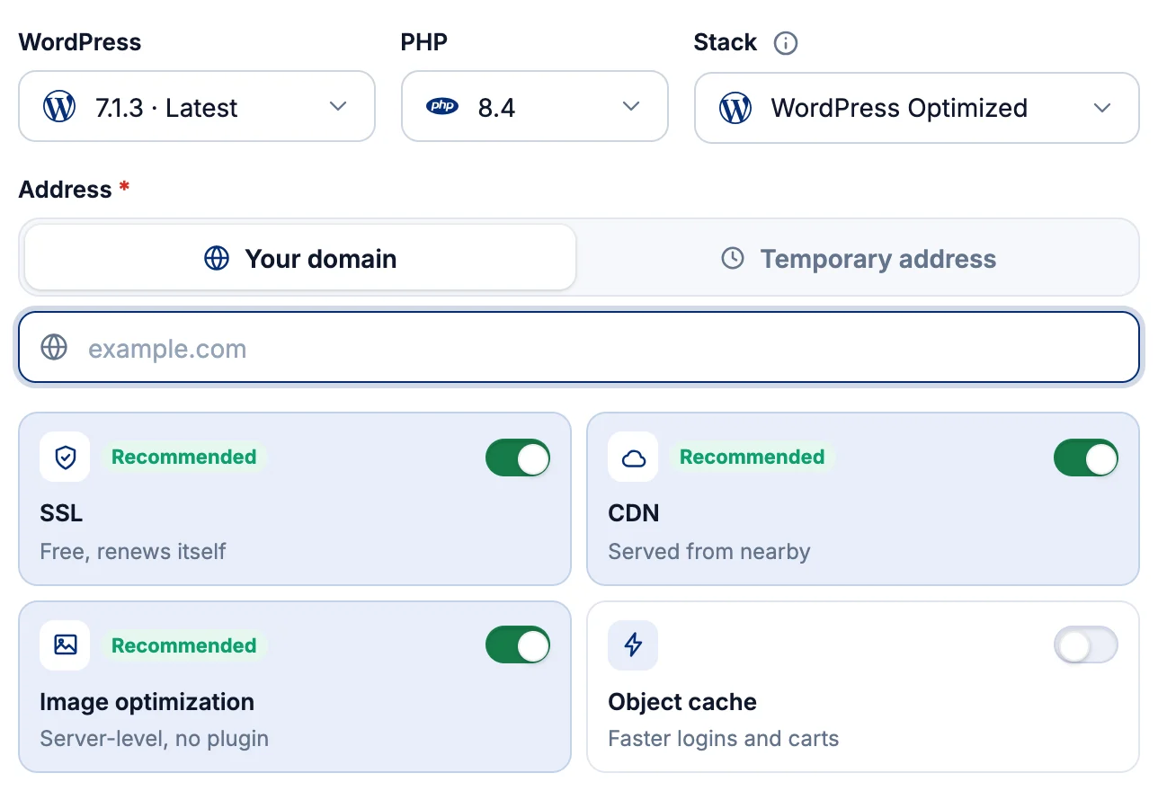Open the WordPress version dropdown
Viewport: 1158px width, 791px height.
click(x=197, y=106)
